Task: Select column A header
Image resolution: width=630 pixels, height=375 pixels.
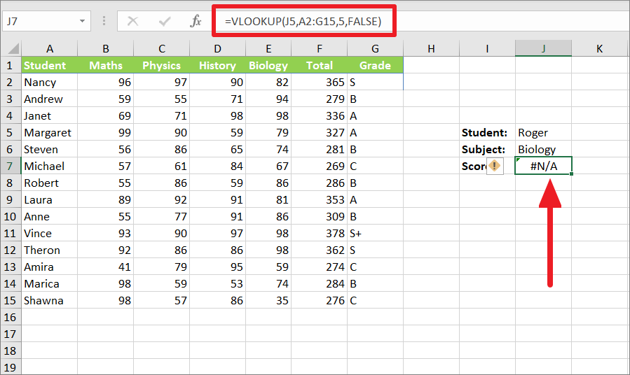Action: pyautogui.click(x=50, y=48)
